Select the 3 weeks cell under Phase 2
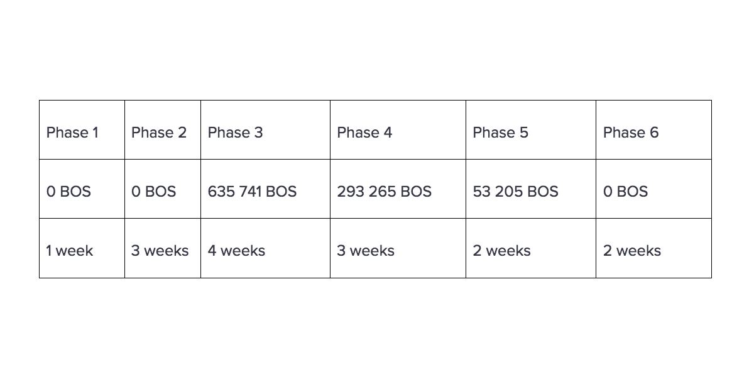 point(163,248)
